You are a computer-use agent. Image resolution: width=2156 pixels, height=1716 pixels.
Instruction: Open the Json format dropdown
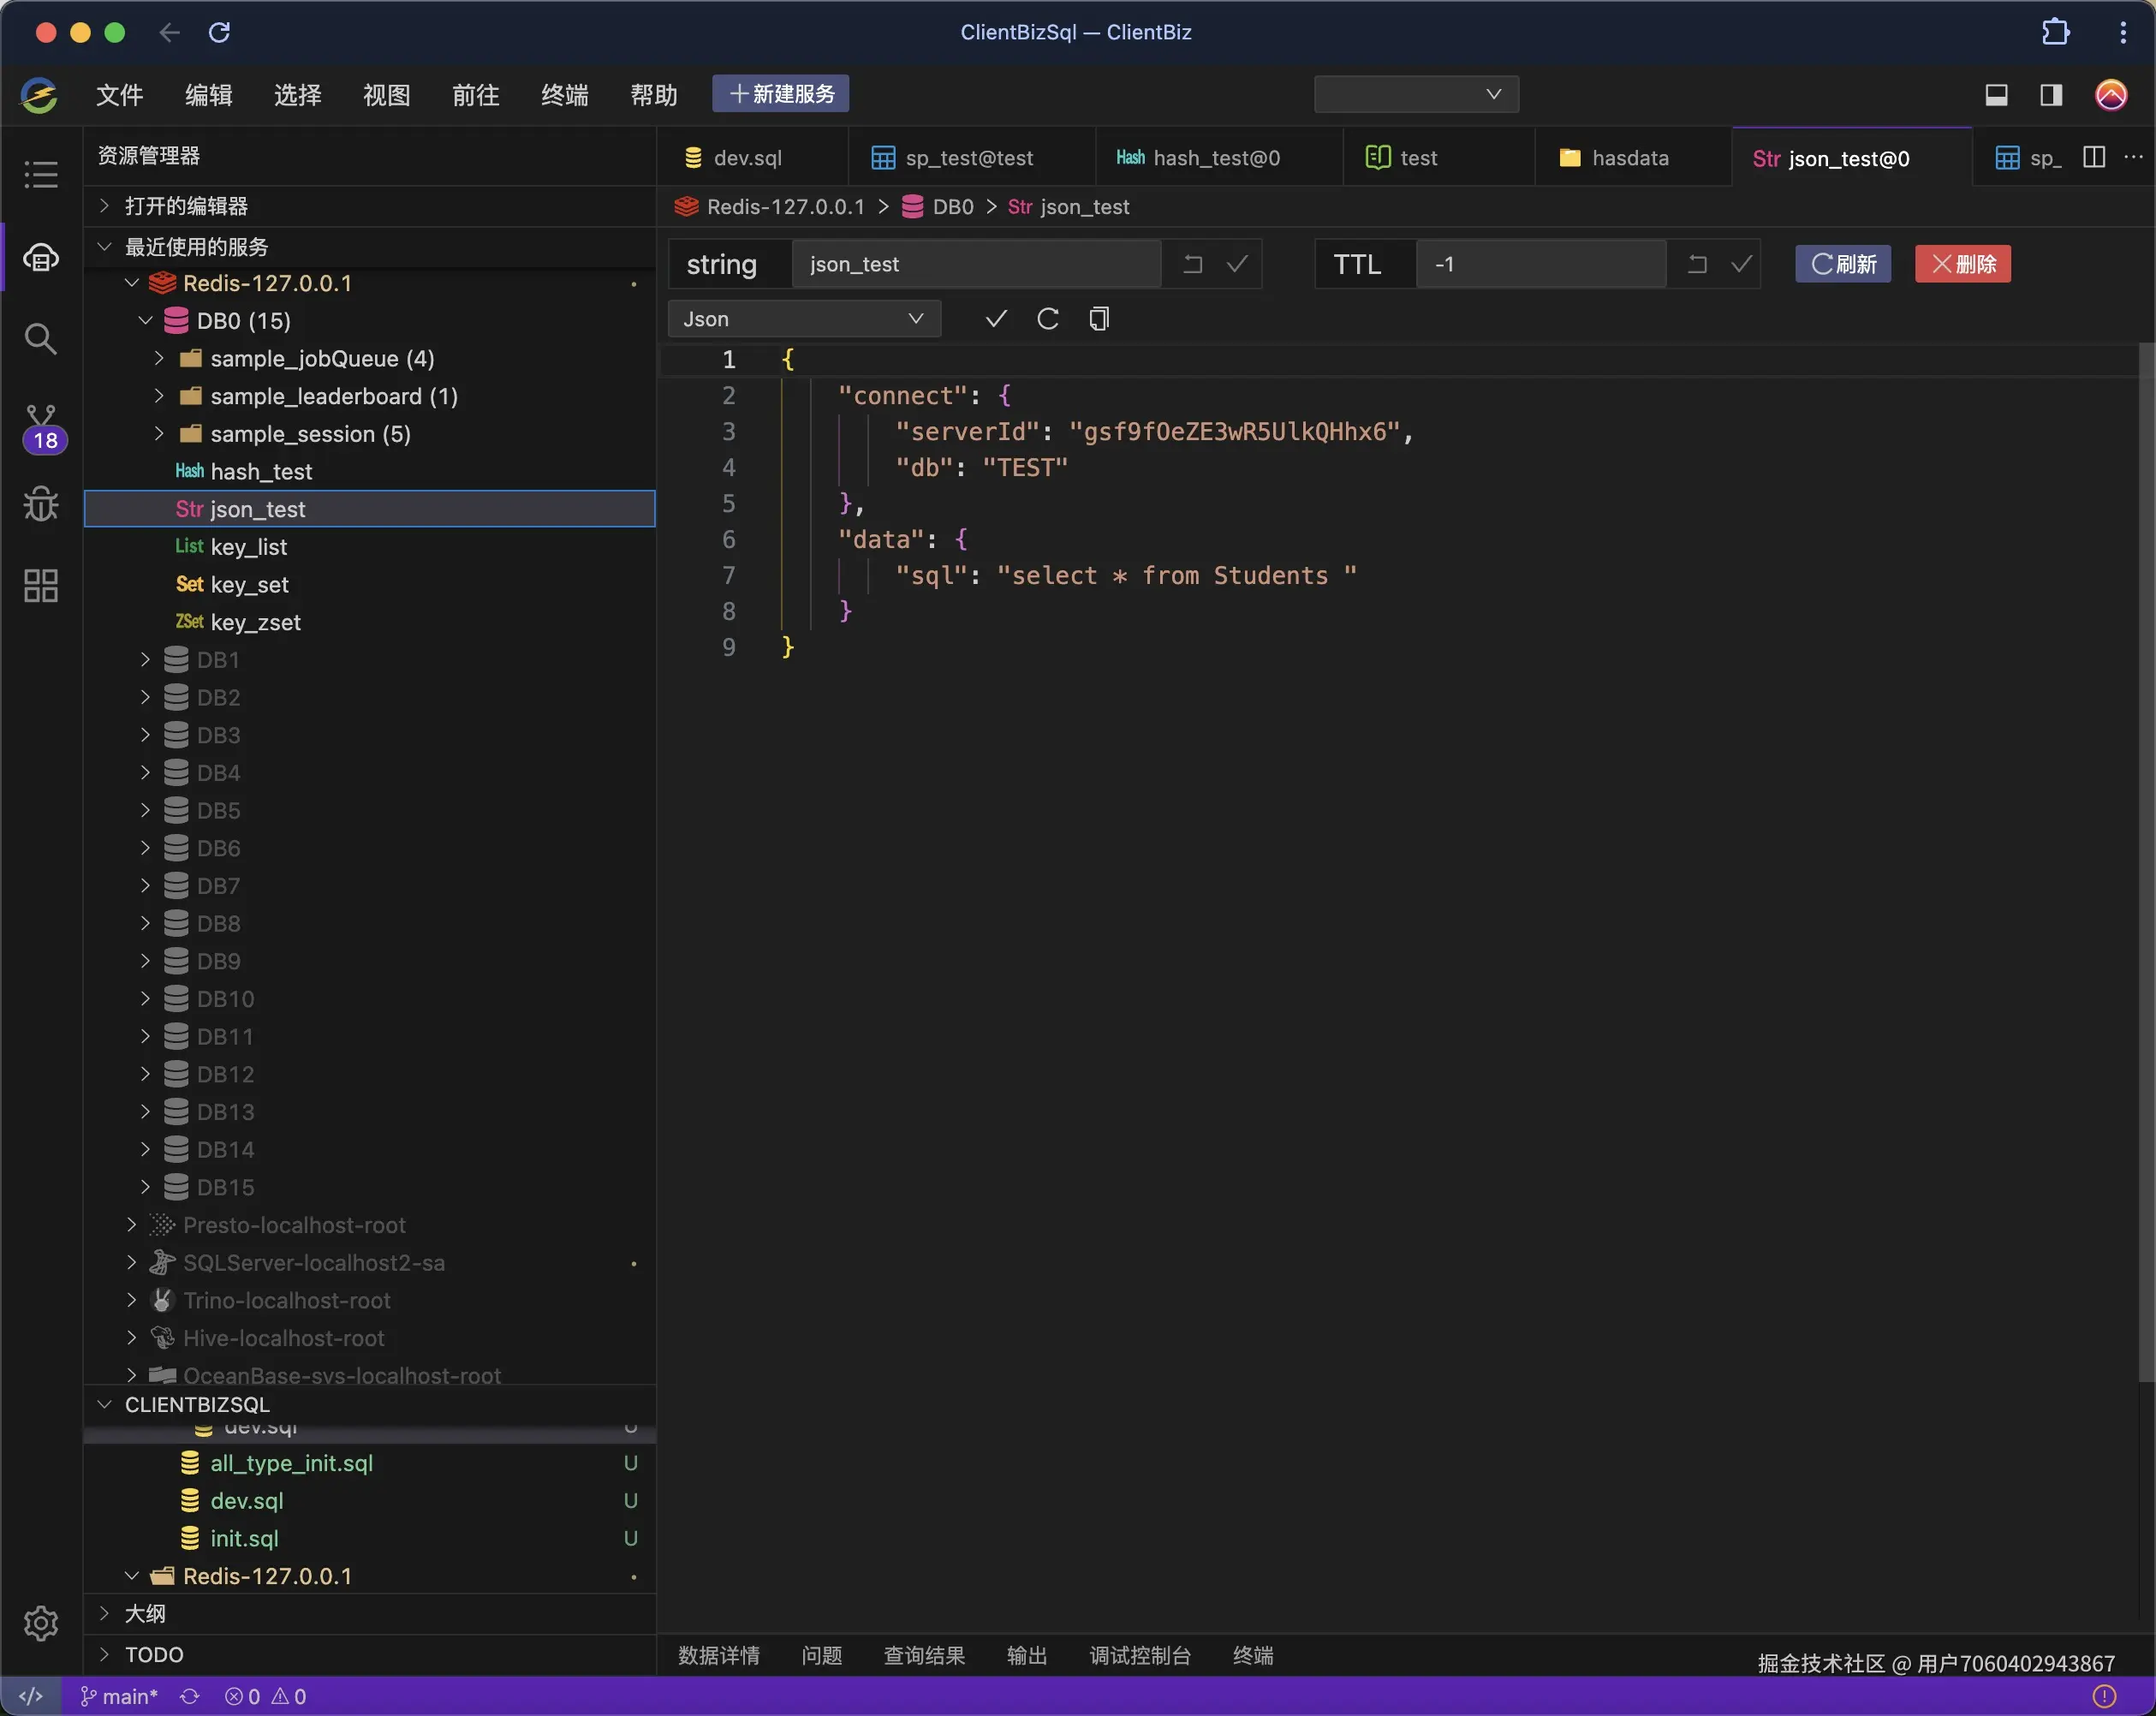(x=803, y=319)
